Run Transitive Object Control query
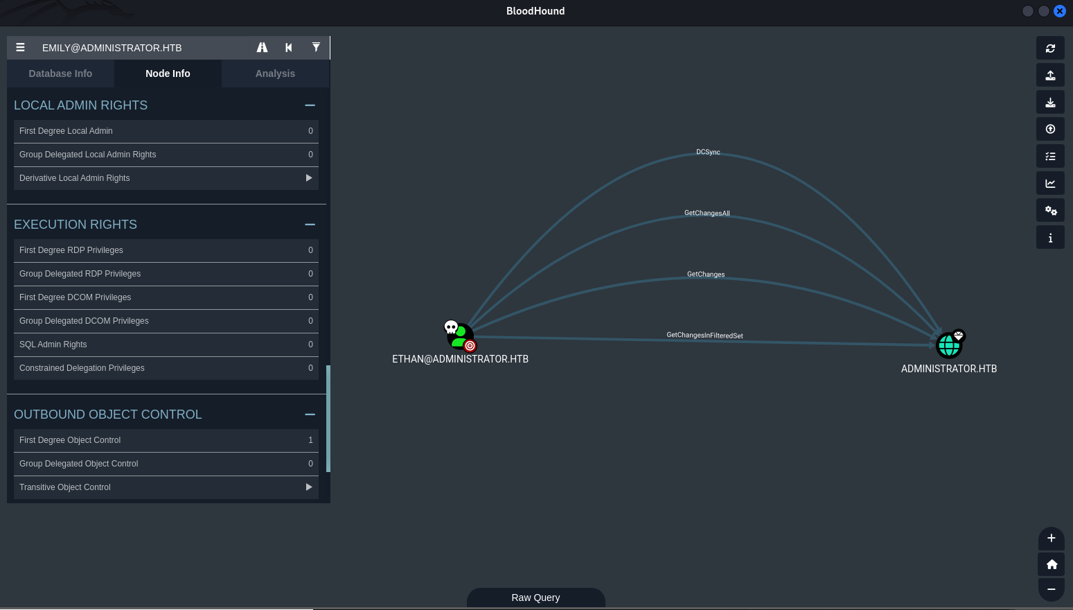This screenshot has width=1073, height=610. click(x=309, y=487)
